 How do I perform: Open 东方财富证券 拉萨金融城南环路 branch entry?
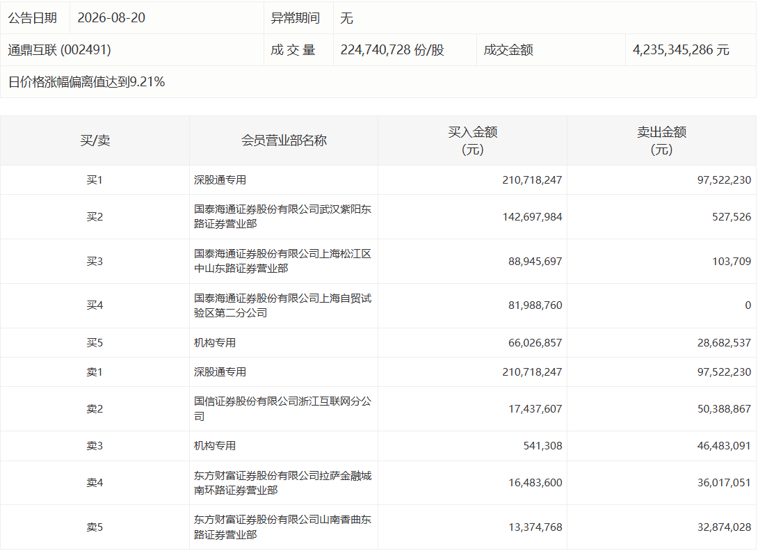point(282,483)
